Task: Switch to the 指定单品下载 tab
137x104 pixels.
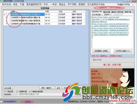Action: coord(97,12)
